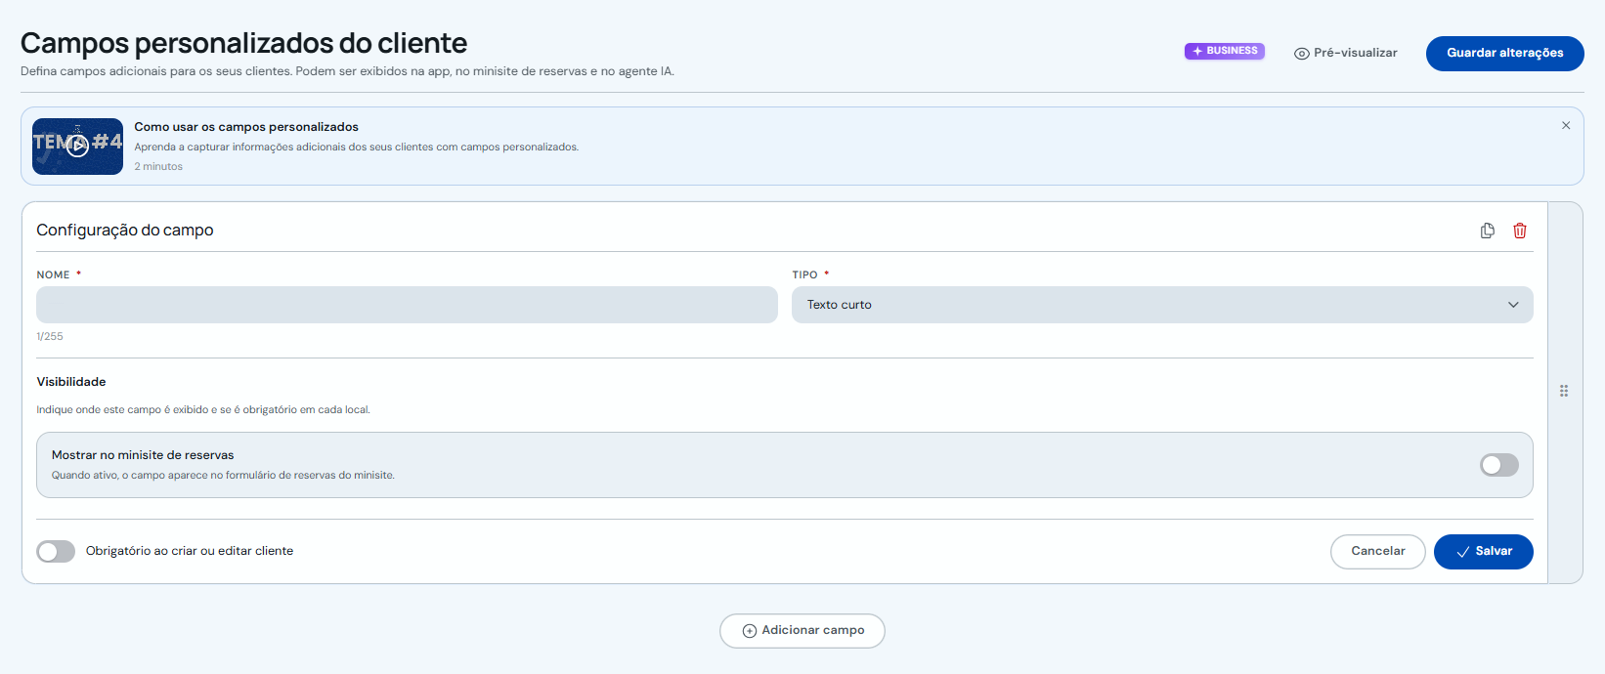Focus the NOME input field

coord(407,305)
